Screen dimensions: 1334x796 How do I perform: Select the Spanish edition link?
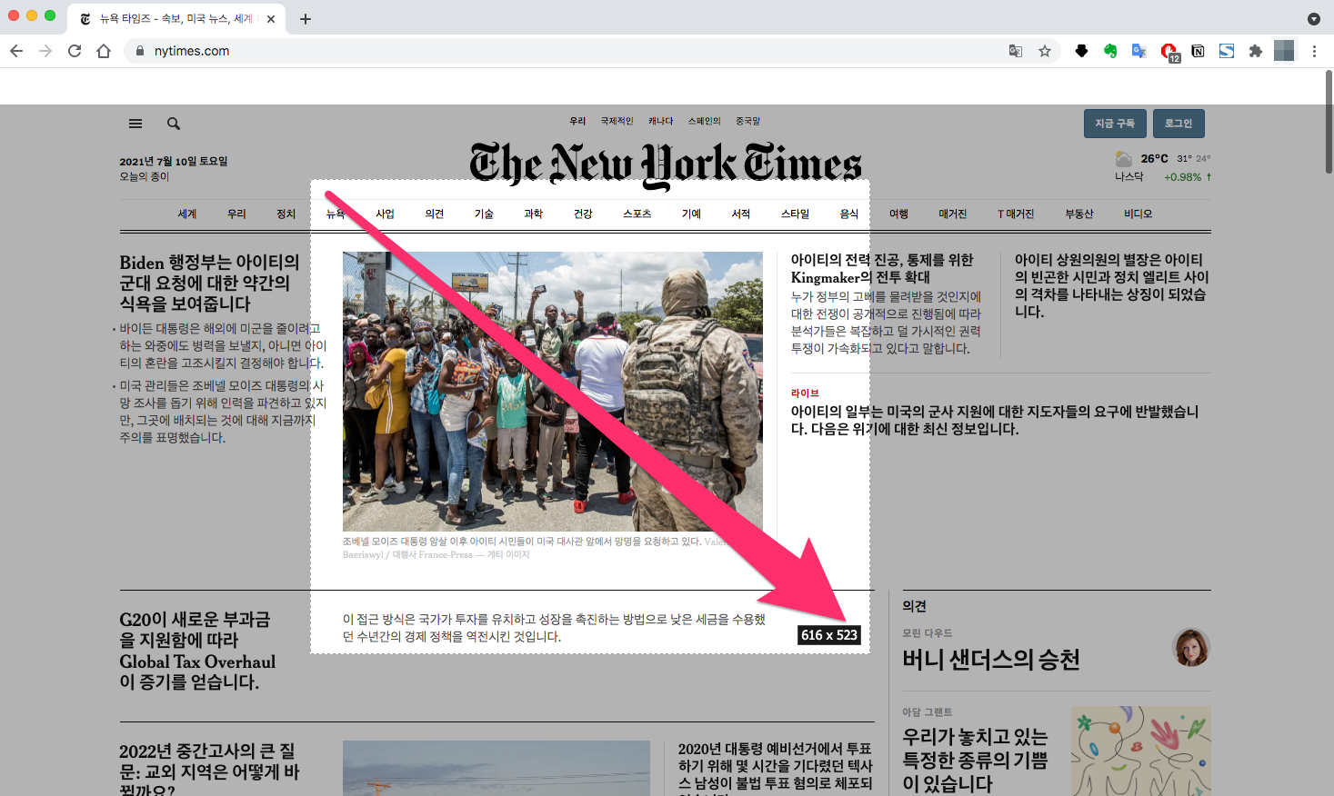704,121
